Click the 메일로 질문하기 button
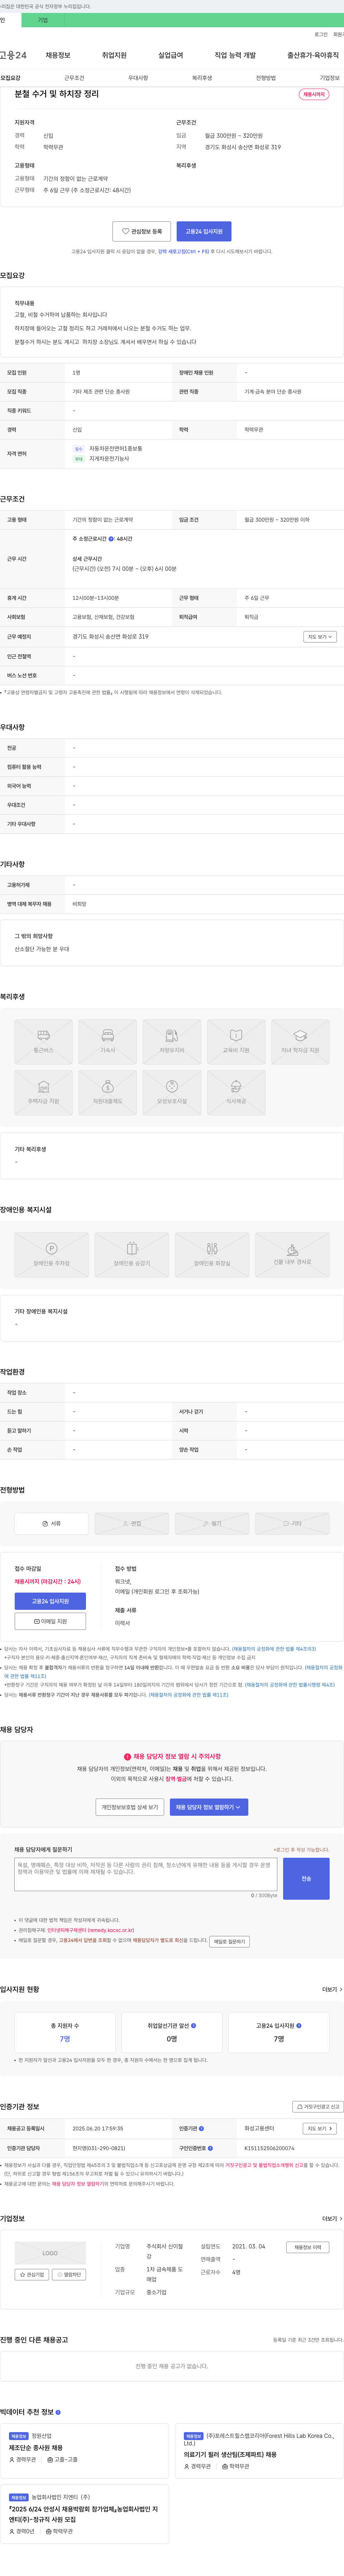 (229, 1941)
